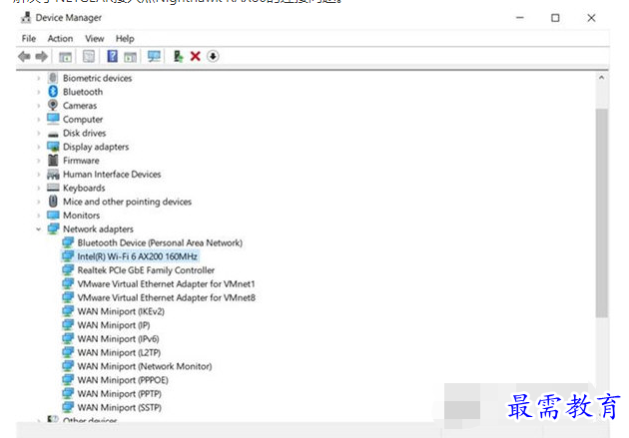
Task: Click the Update driver toolbar icon
Action: coord(178,56)
